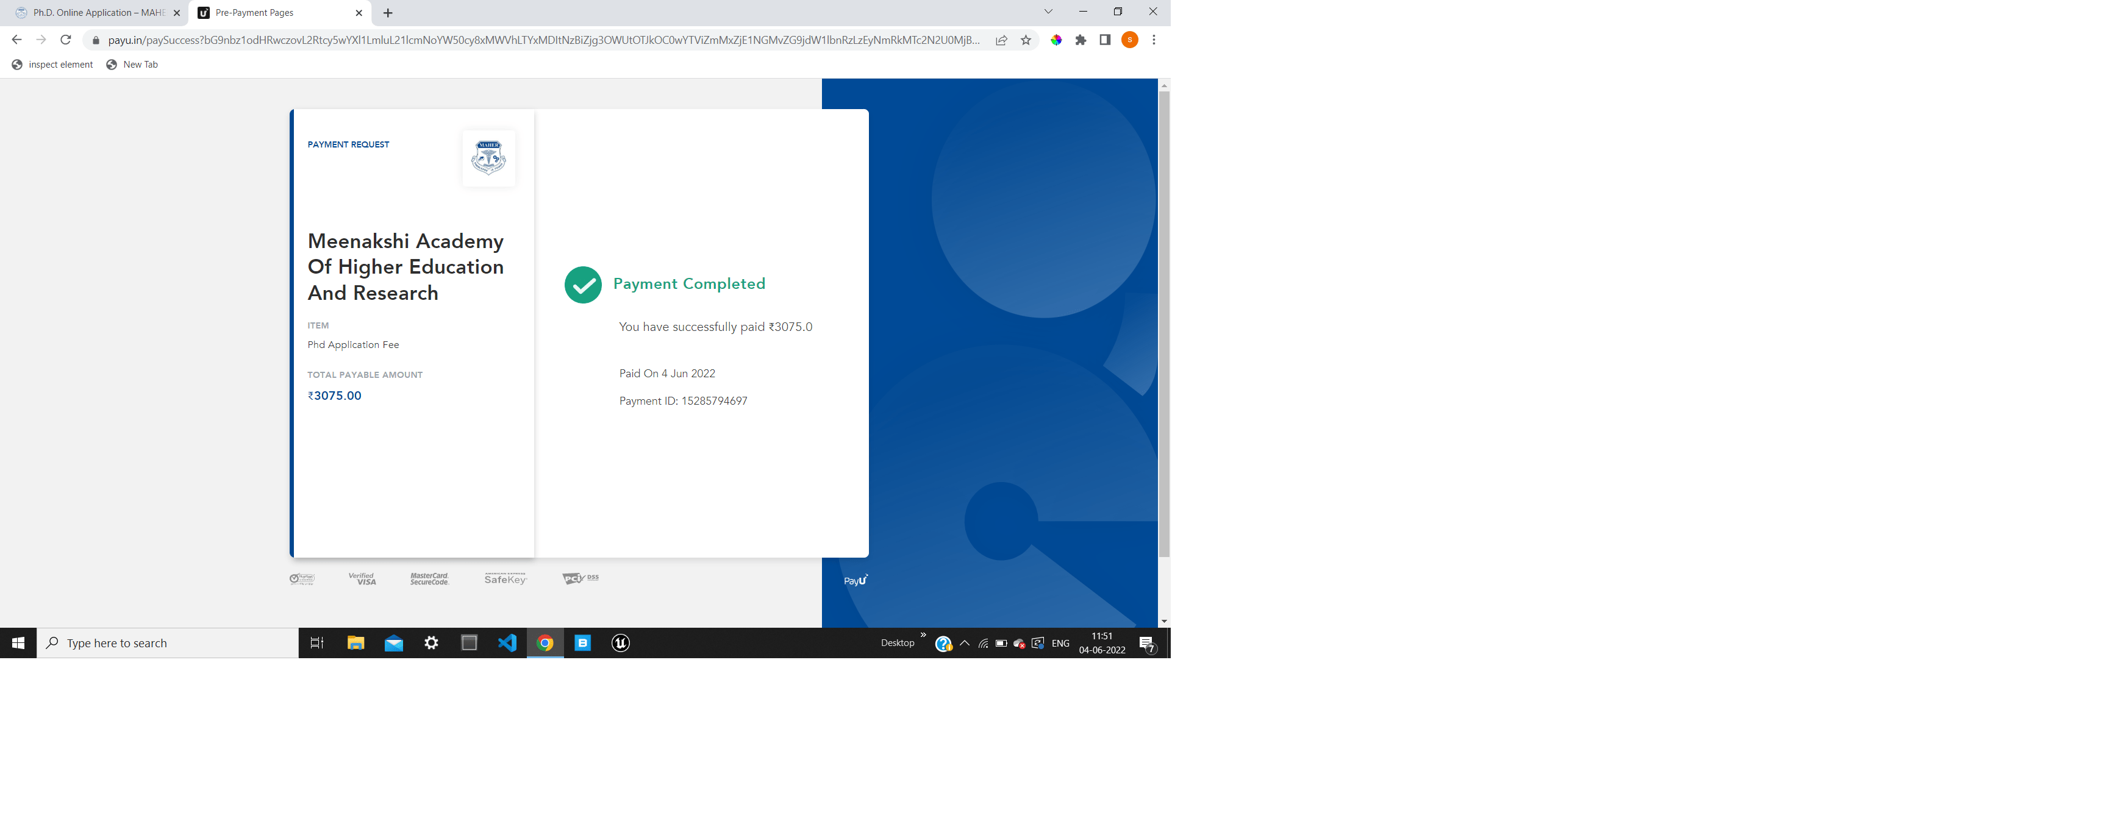Click the MAHER institution logo
The height and width of the screenshot is (813, 2122).
[x=488, y=158]
